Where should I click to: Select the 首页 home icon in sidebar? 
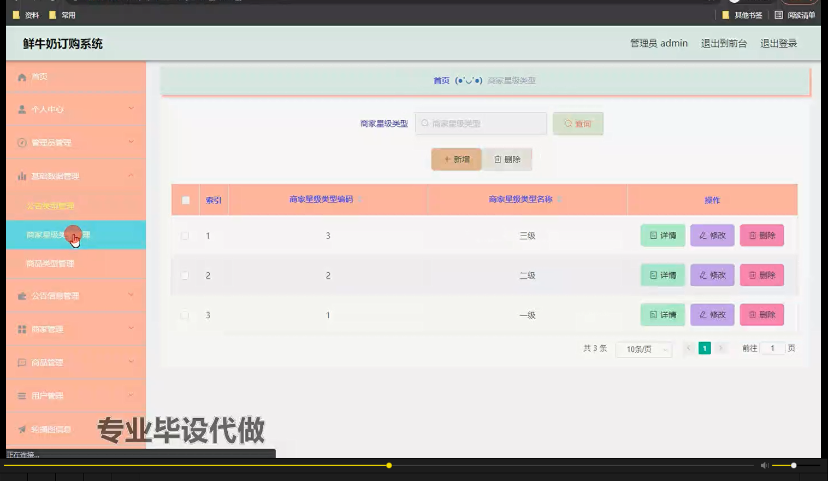point(21,77)
